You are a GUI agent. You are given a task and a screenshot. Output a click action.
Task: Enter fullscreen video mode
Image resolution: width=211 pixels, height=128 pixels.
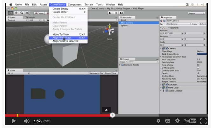point(203,121)
